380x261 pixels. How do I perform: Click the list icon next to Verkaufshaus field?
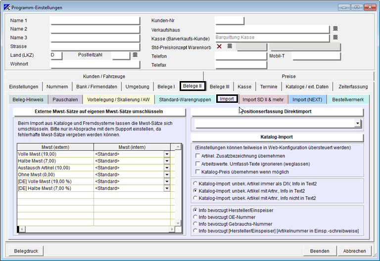pyautogui.click(x=335, y=29)
